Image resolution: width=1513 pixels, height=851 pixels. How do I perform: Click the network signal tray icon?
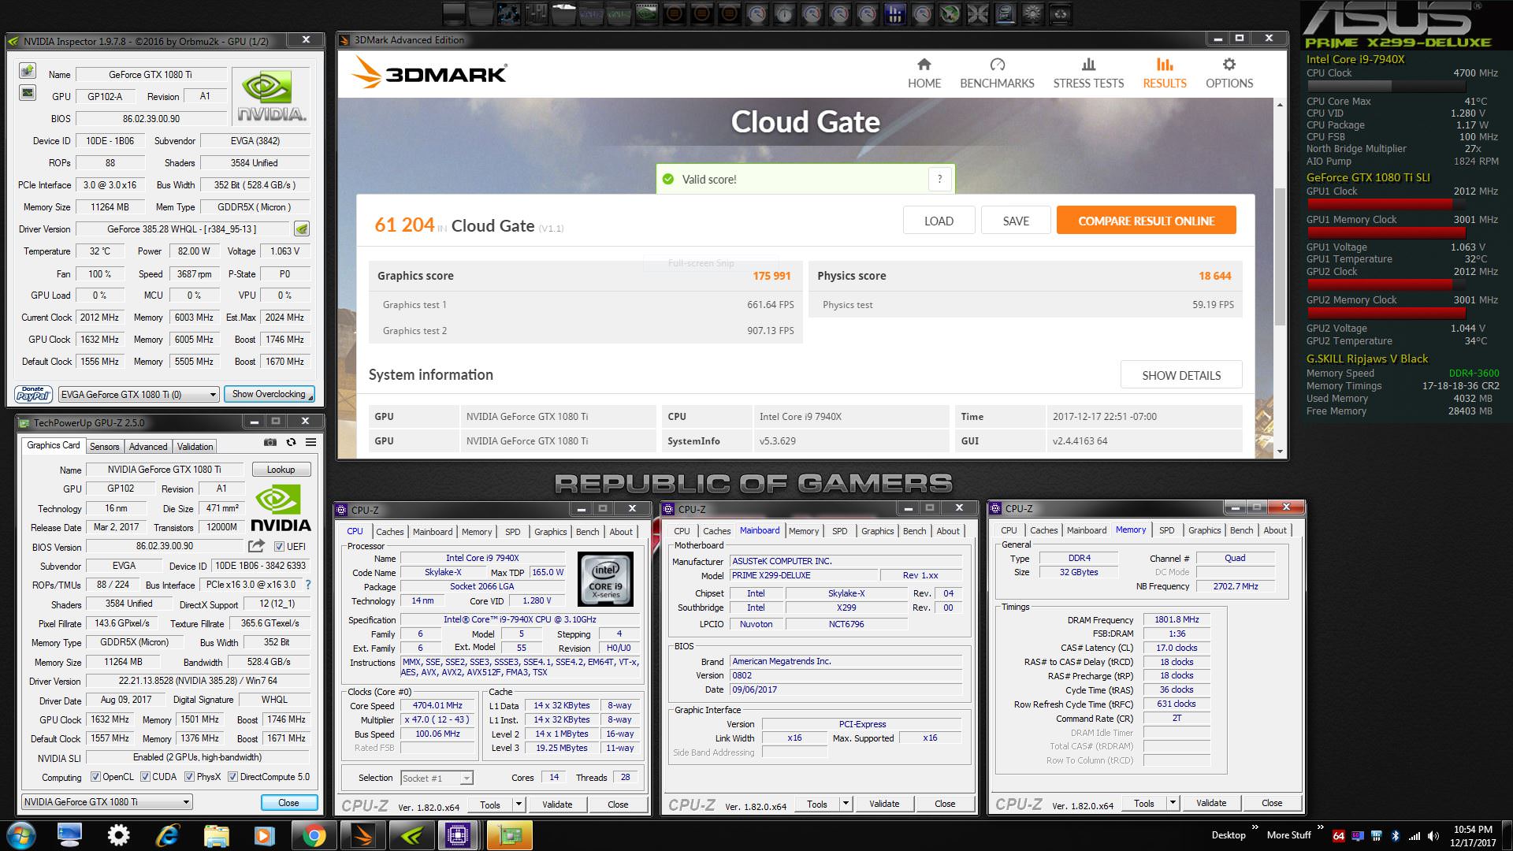pyautogui.click(x=1414, y=835)
